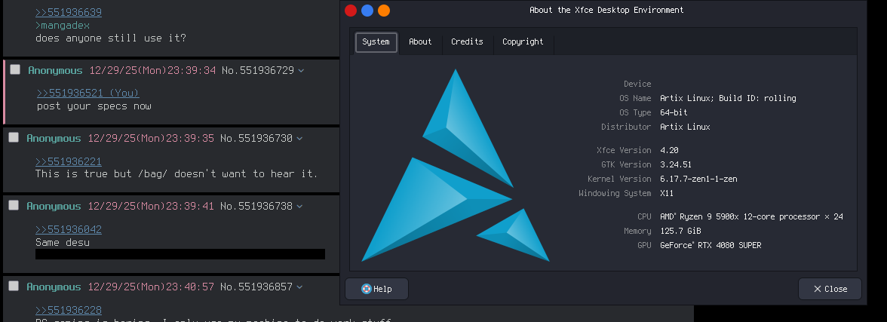The width and height of the screenshot is (887, 322).
Task: Click Anonymous name on post No.551936729
Action: 56,71
